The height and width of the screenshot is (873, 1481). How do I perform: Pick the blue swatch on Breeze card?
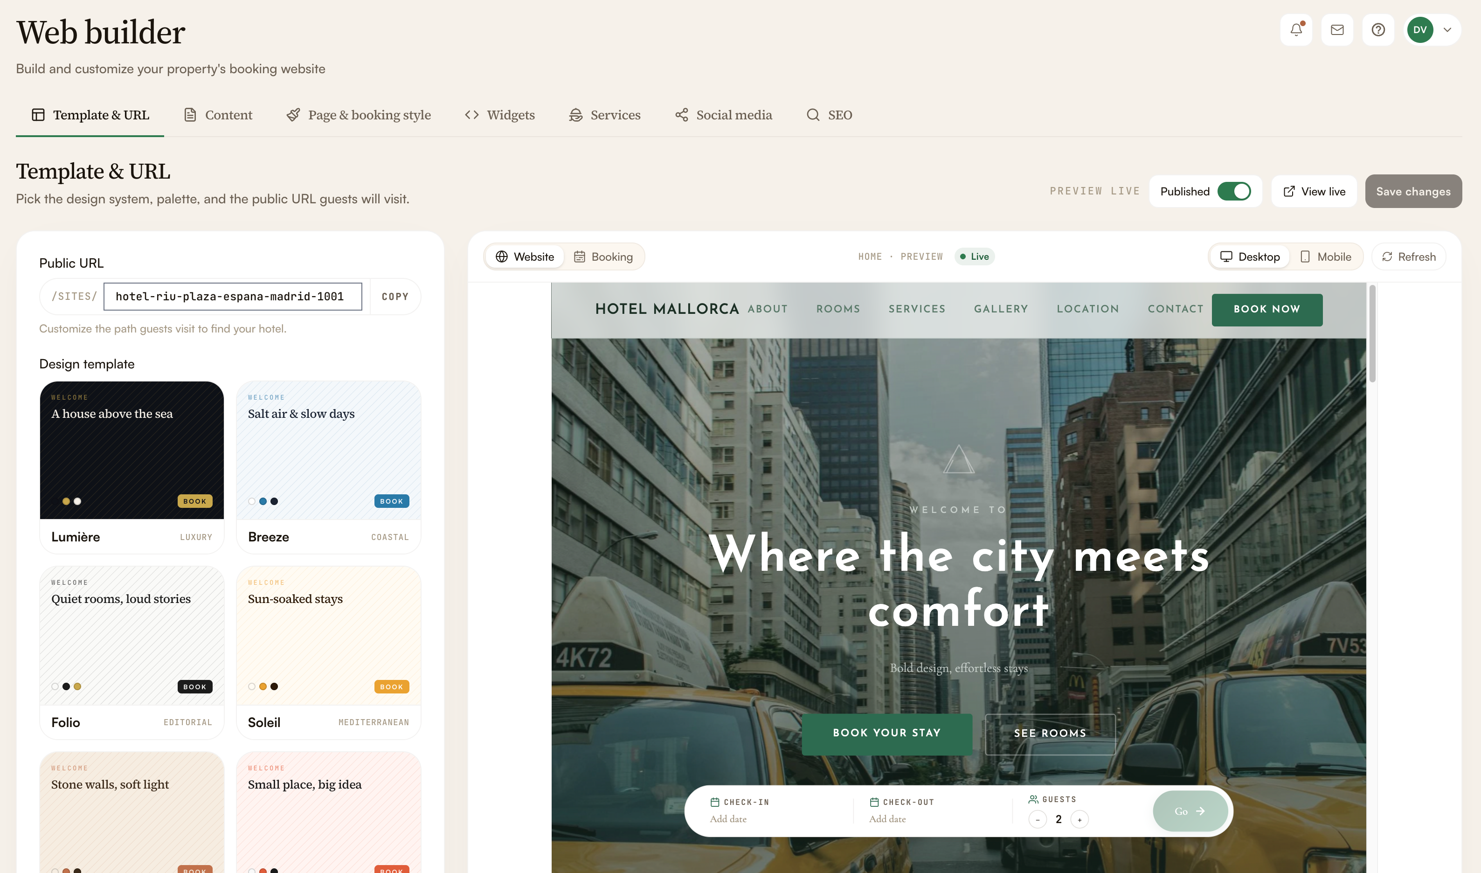[263, 501]
